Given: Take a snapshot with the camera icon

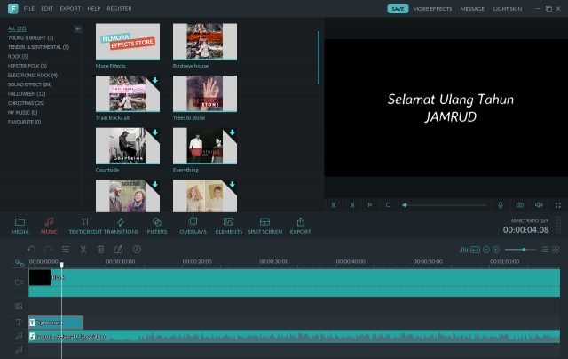Looking at the screenshot, I should tap(520, 205).
